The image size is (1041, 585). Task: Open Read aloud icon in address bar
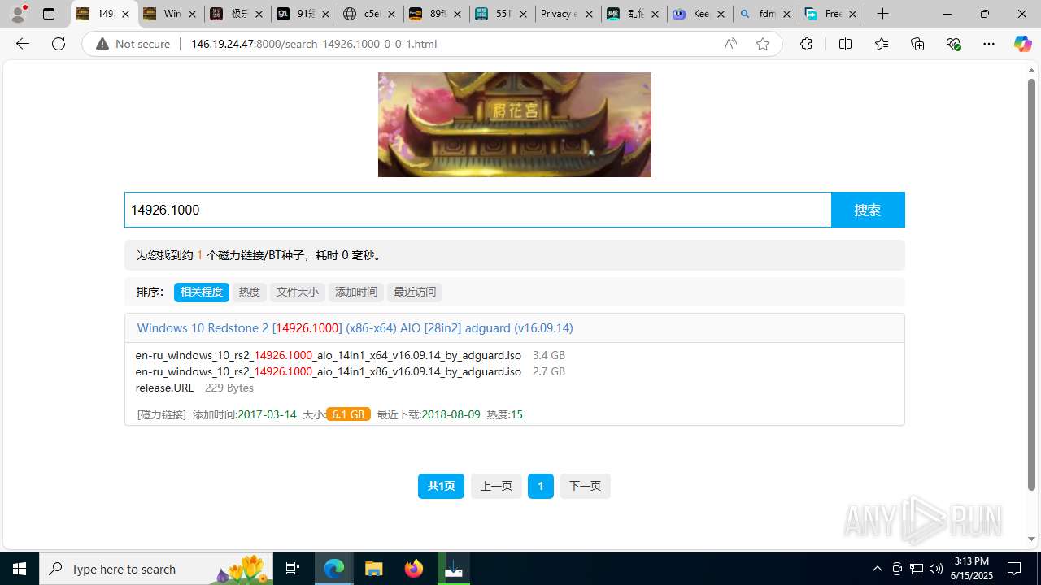(730, 44)
